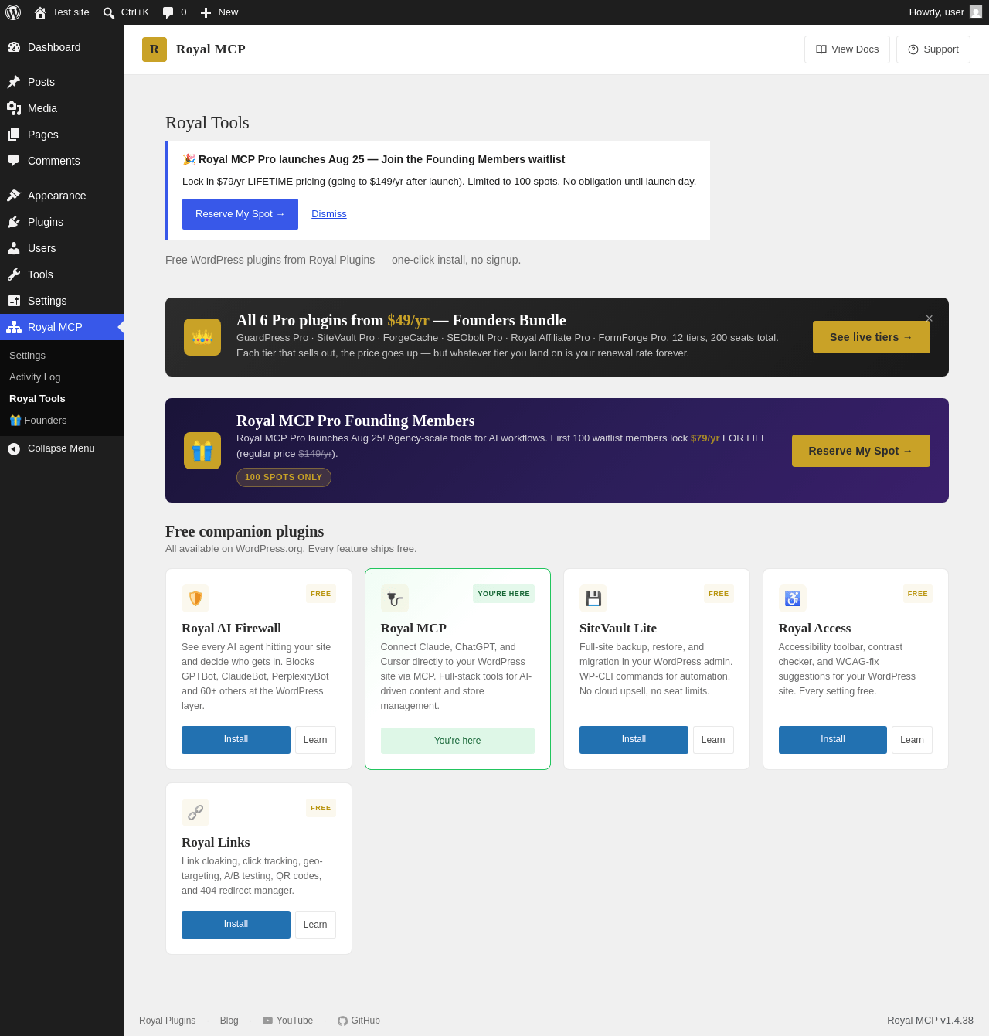Open the Ctrl+K search icon
This screenshot has height=1036, width=989.
click(x=109, y=12)
